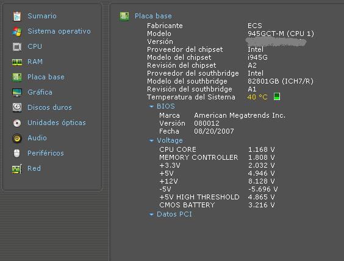This screenshot has width=344, height=261.
Task: Open the Periféricos link
Action: click(46, 153)
